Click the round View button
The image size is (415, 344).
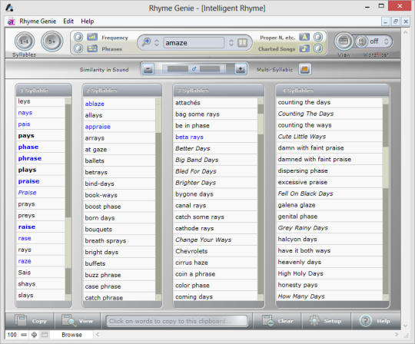tap(344, 41)
